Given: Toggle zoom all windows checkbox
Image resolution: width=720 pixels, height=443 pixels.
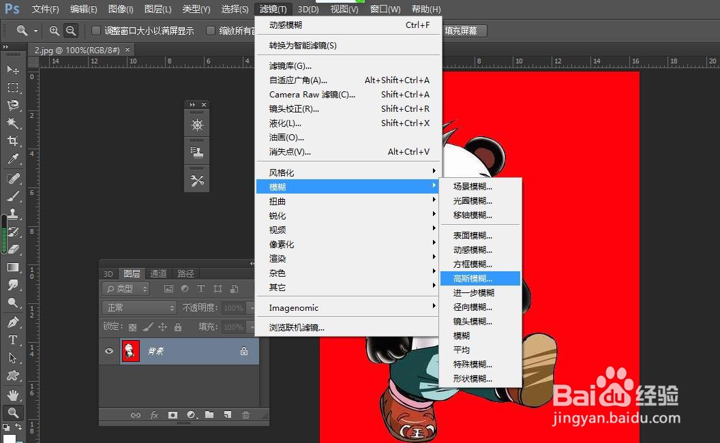Looking at the screenshot, I should (x=210, y=31).
